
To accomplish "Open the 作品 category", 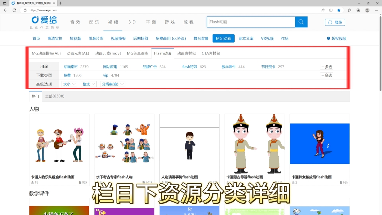I will [x=285, y=38].
